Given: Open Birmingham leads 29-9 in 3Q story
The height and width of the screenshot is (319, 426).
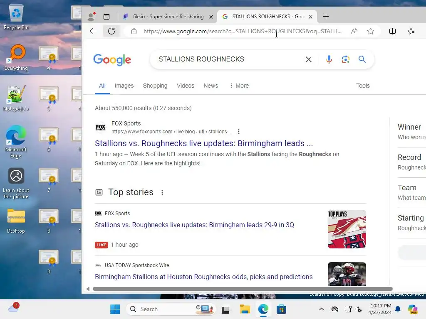Looking at the screenshot, I should coord(194,225).
